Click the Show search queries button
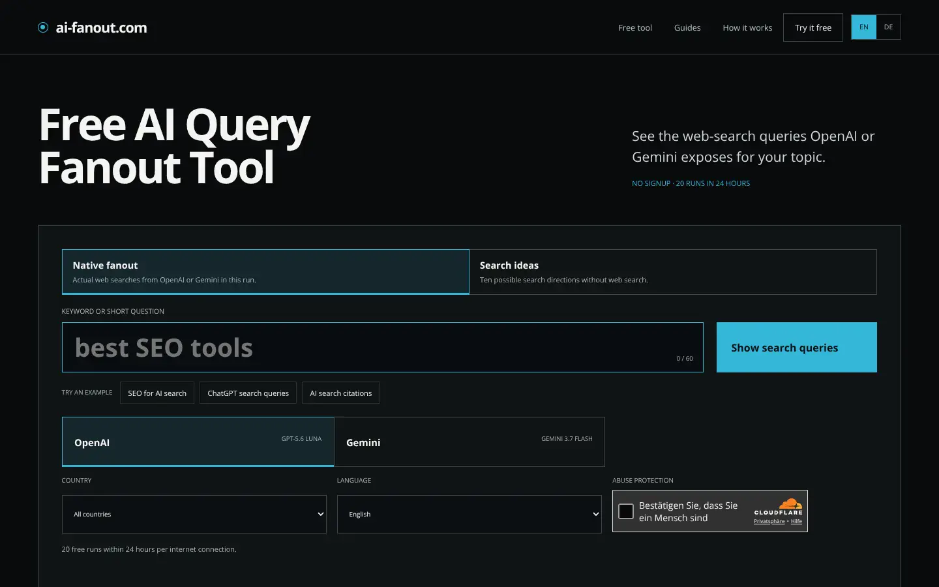Image resolution: width=939 pixels, height=587 pixels. click(797, 348)
